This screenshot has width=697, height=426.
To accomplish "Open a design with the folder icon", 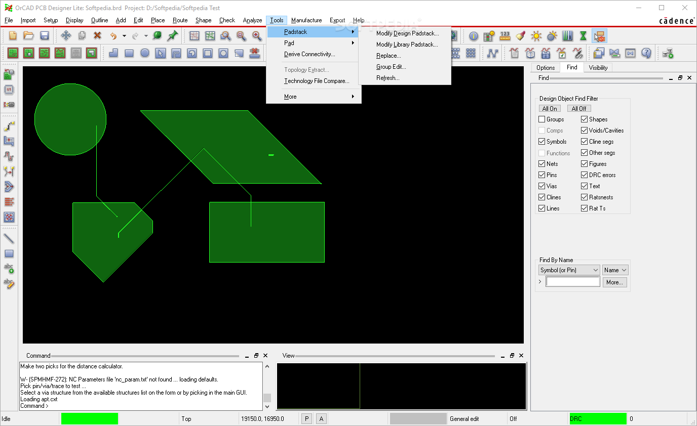I will tap(29, 35).
